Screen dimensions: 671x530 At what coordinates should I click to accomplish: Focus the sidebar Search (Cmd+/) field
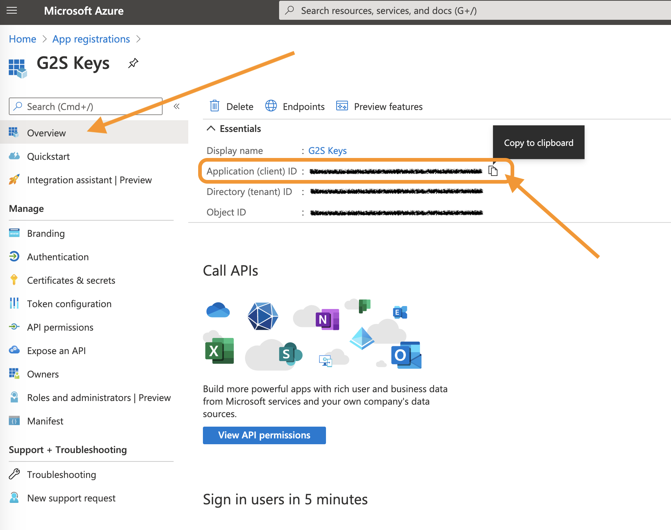pyautogui.click(x=86, y=106)
